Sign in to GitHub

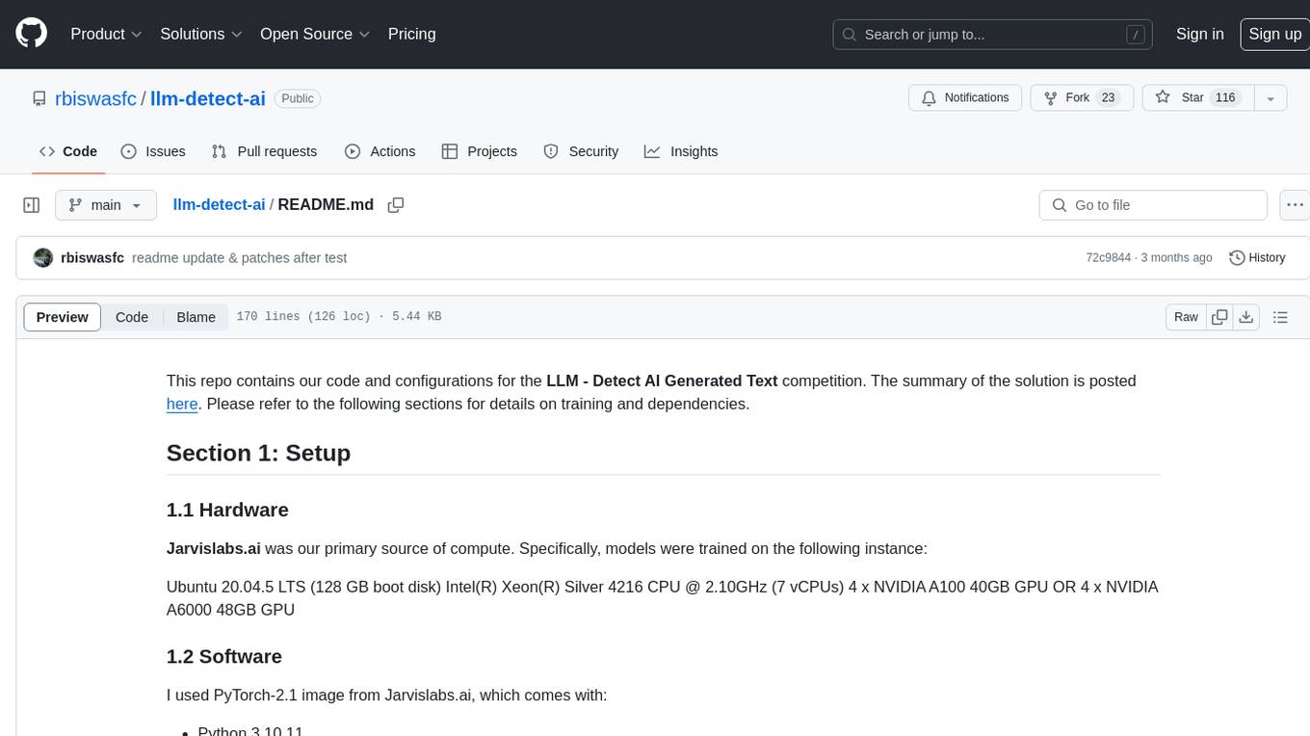coord(1199,34)
